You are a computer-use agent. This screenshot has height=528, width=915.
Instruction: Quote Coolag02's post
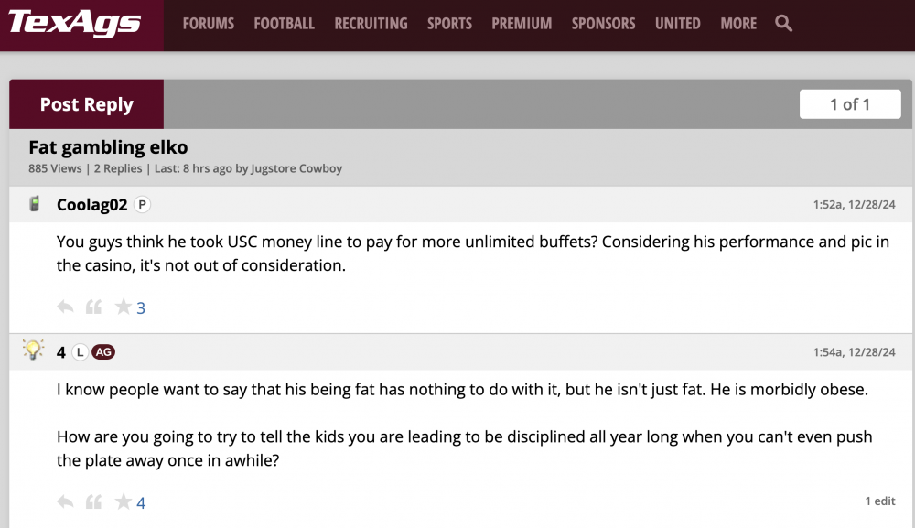(x=93, y=307)
